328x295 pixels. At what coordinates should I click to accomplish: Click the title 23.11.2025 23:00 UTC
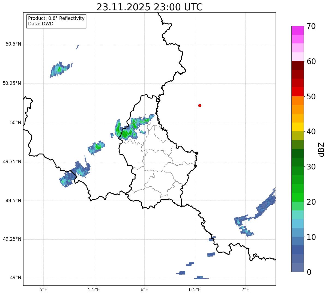150,7
